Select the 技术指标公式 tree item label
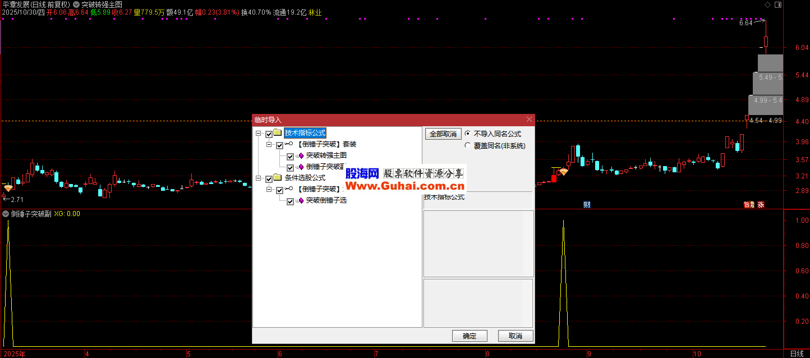The width and height of the screenshot is (810, 358). coord(305,133)
